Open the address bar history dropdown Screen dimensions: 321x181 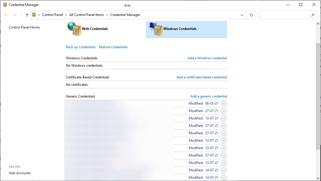(242, 15)
